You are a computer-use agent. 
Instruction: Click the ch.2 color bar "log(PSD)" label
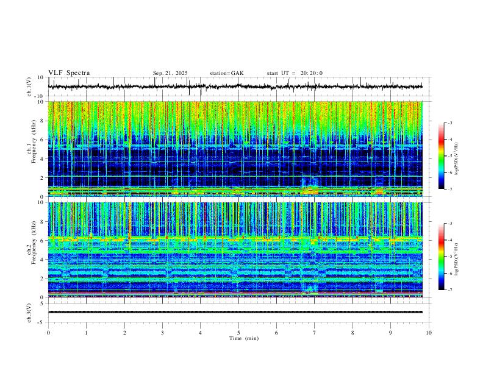click(457, 260)
